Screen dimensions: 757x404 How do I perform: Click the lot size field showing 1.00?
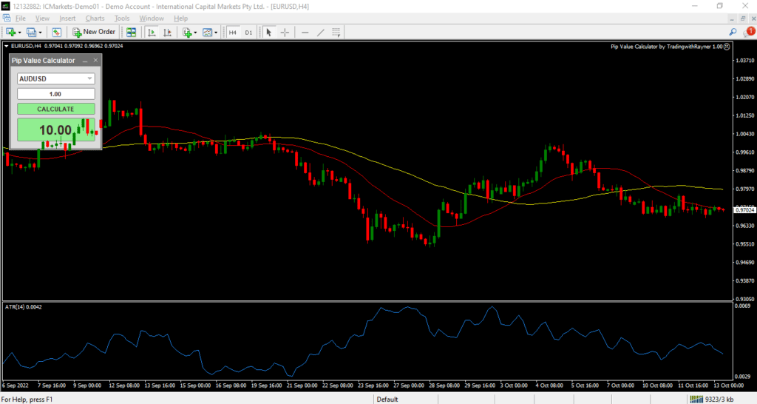pos(55,94)
